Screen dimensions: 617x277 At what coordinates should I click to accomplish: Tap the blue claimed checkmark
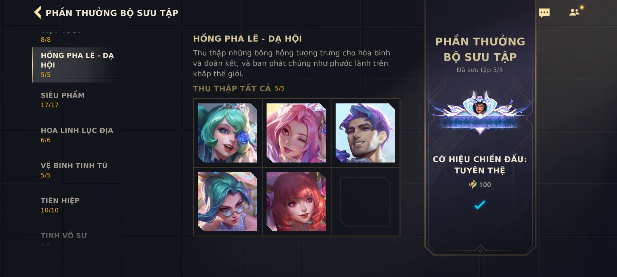(480, 205)
